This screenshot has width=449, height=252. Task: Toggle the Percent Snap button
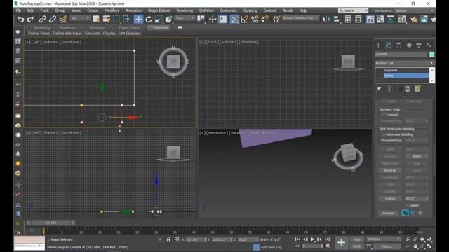[x=255, y=20]
